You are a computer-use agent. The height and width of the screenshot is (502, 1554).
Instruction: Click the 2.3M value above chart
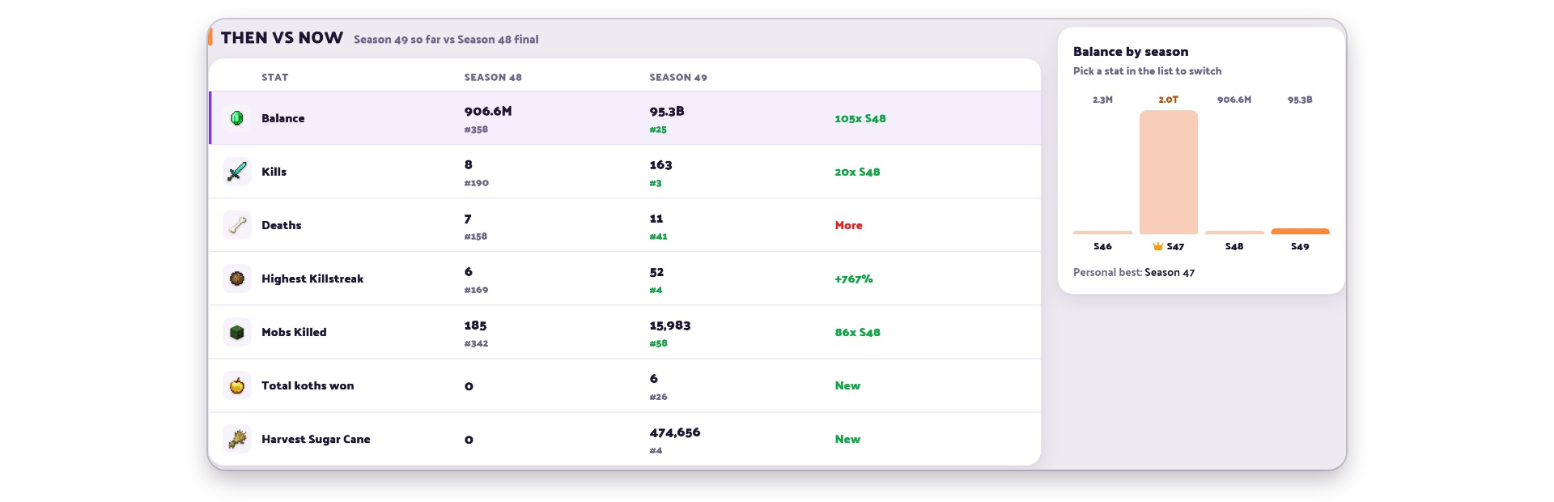[1102, 100]
